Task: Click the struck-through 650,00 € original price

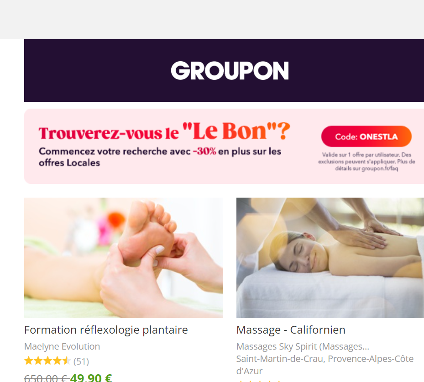Action: pyautogui.click(x=47, y=378)
